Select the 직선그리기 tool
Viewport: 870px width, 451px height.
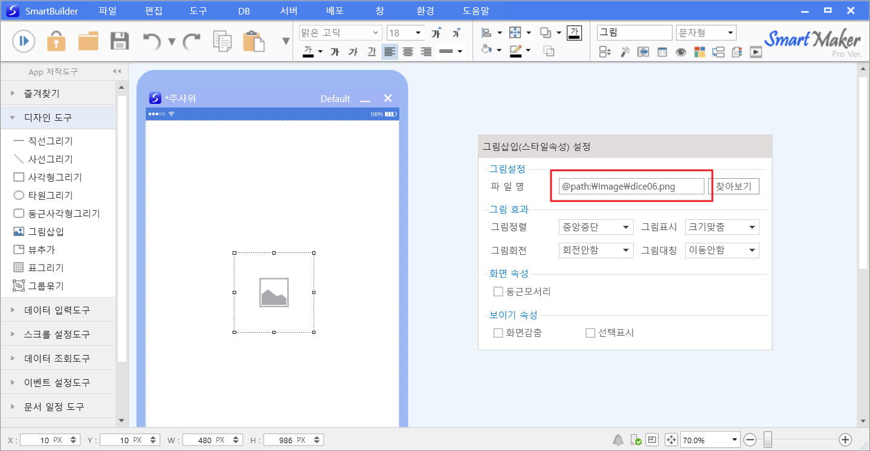pos(43,141)
